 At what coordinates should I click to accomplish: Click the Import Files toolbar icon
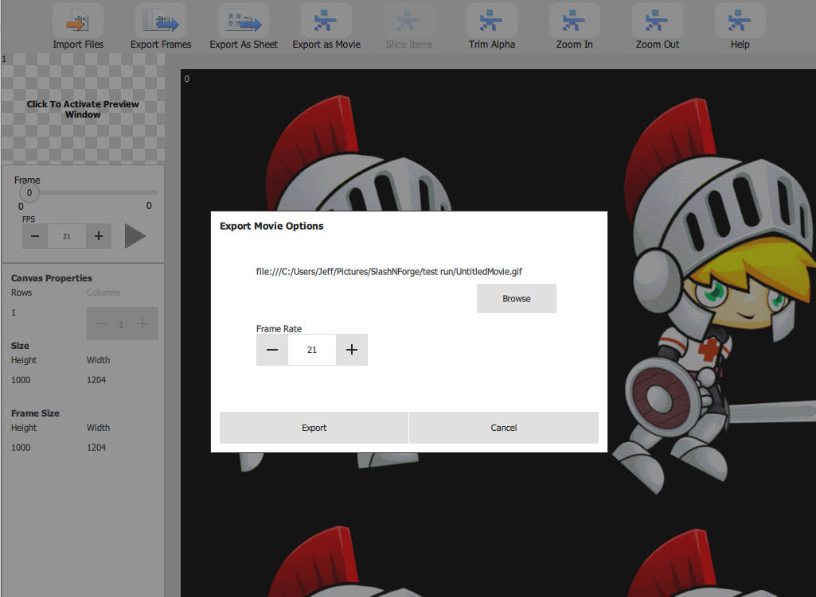tap(77, 21)
